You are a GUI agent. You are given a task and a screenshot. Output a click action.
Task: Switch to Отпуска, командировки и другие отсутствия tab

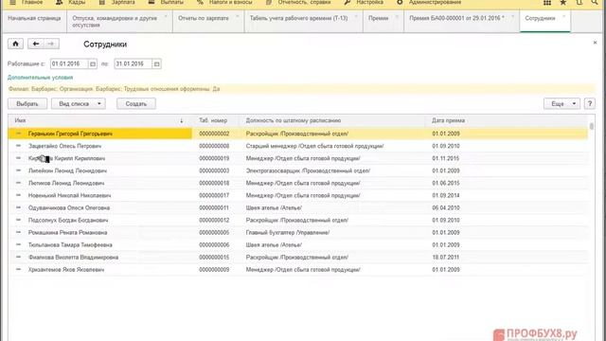pos(115,22)
